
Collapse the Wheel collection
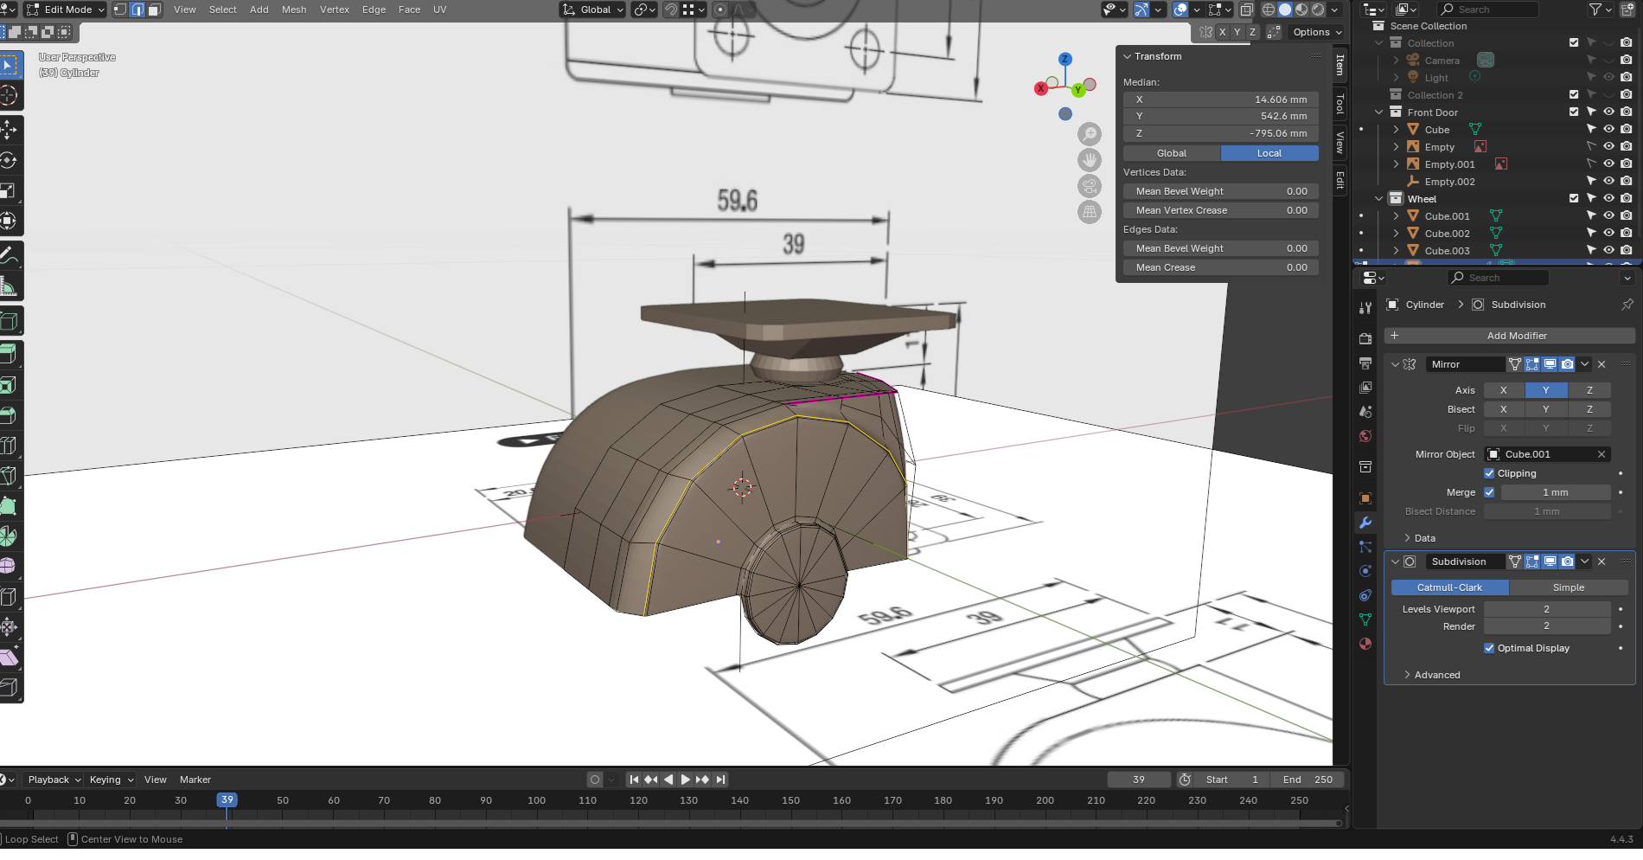click(1379, 198)
